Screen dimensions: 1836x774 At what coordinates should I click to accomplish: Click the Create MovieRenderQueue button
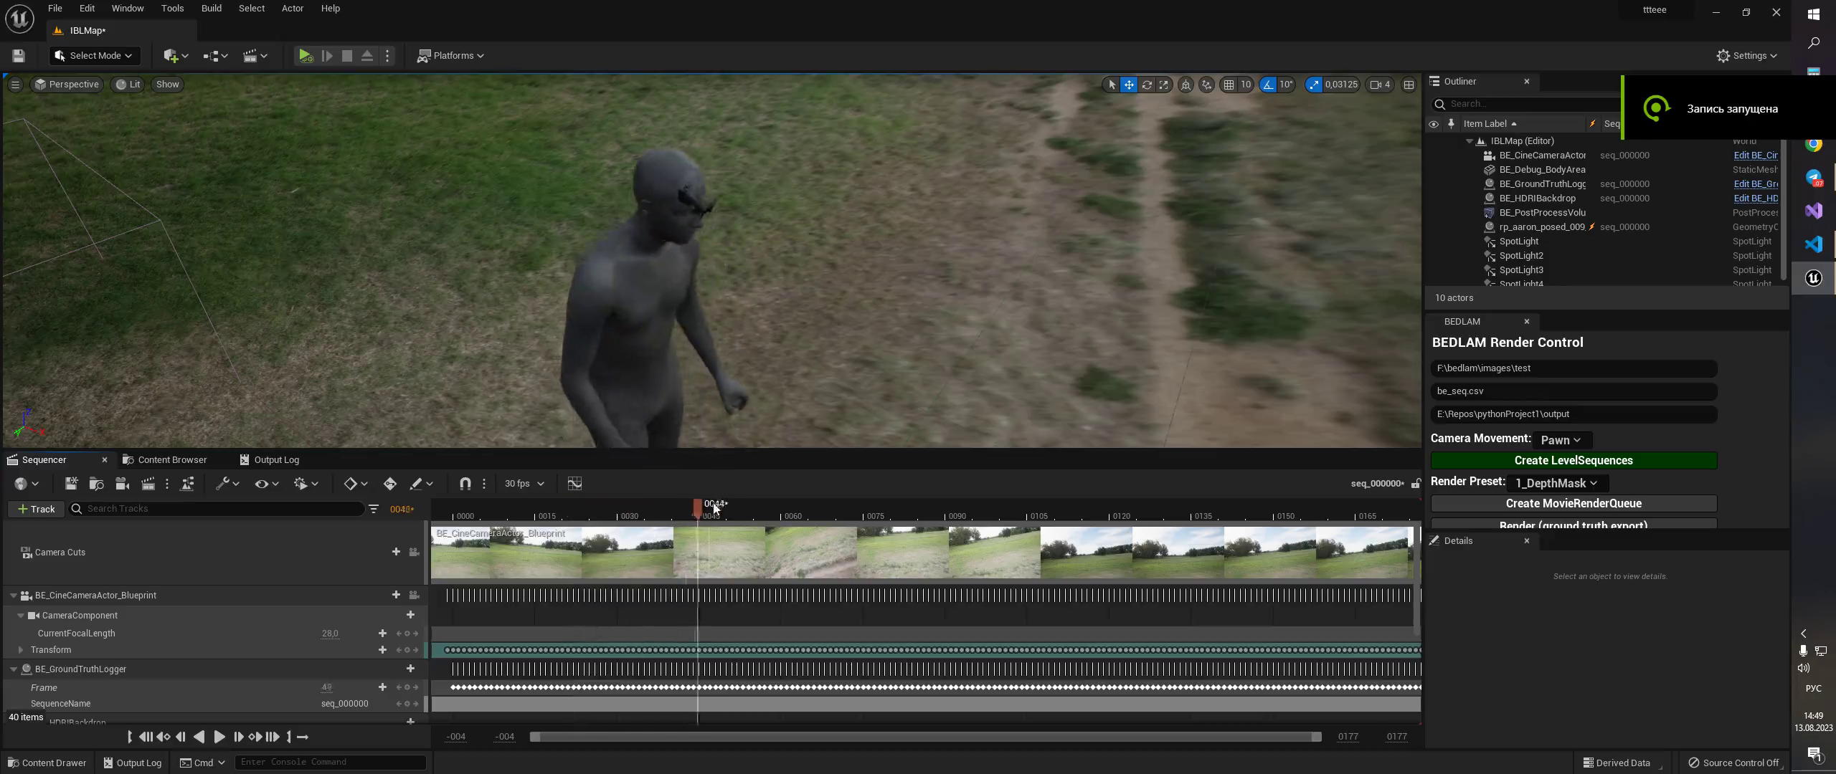pyautogui.click(x=1574, y=504)
